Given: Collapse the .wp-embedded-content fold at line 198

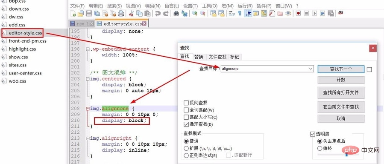Looking at the screenshot, I should (88, 49).
